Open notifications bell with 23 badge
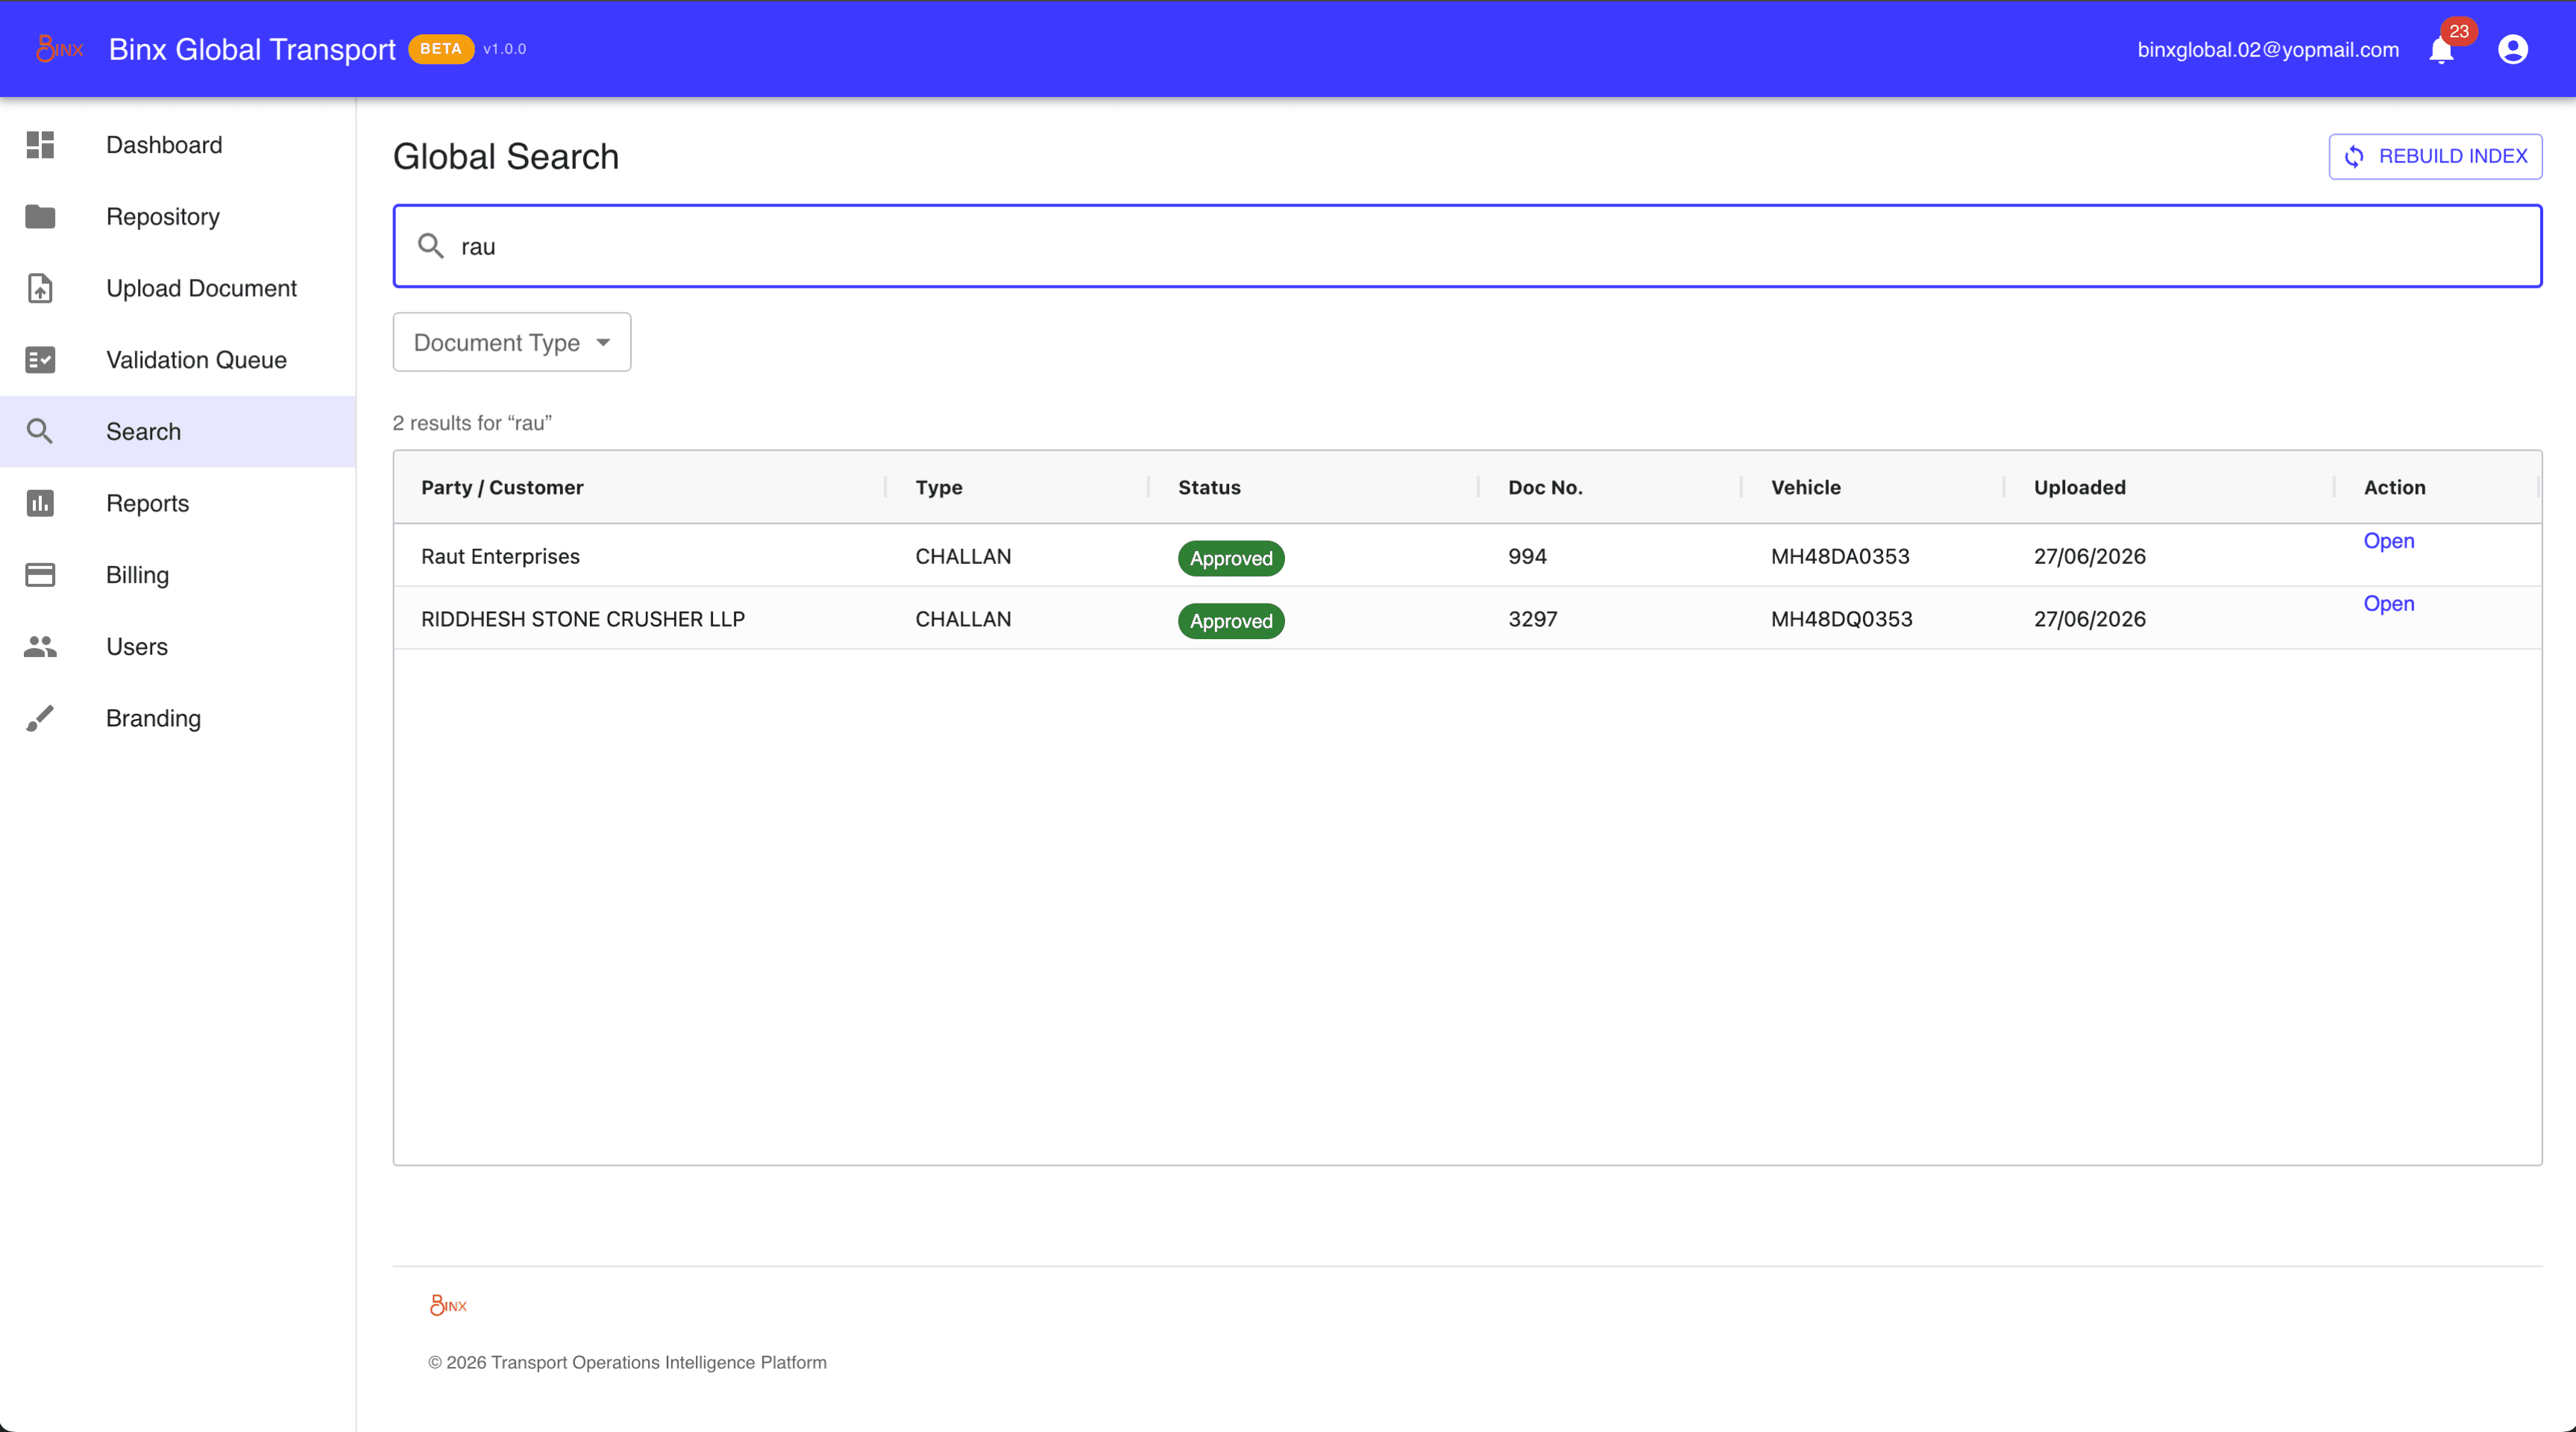 click(2441, 49)
